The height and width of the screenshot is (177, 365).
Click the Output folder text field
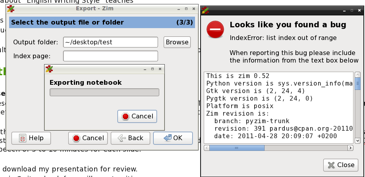pyautogui.click(x=110, y=42)
